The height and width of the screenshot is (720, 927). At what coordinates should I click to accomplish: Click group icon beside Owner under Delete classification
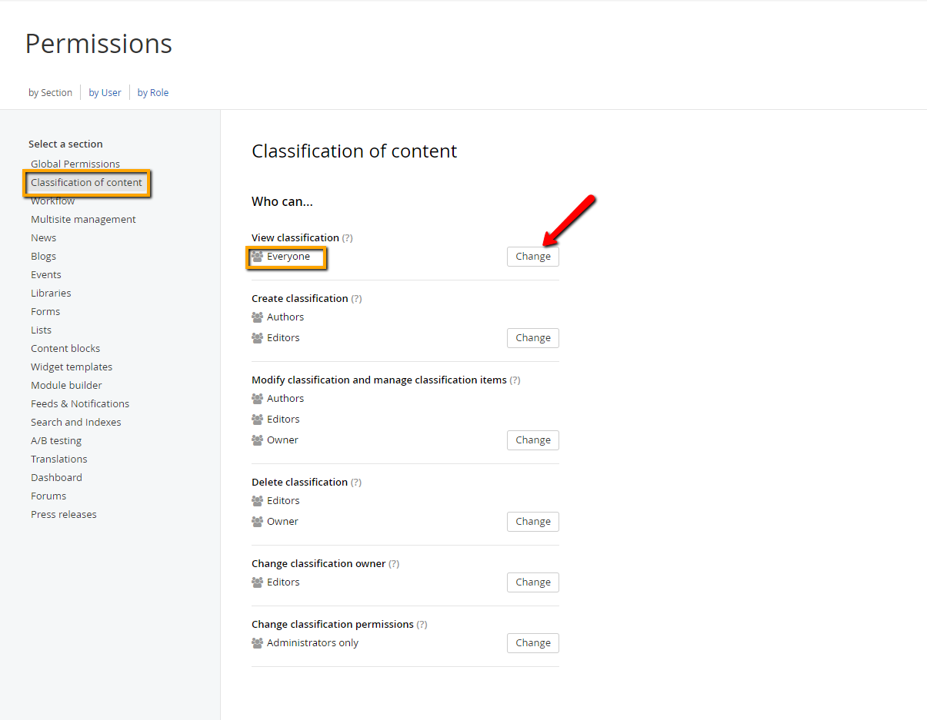(258, 522)
